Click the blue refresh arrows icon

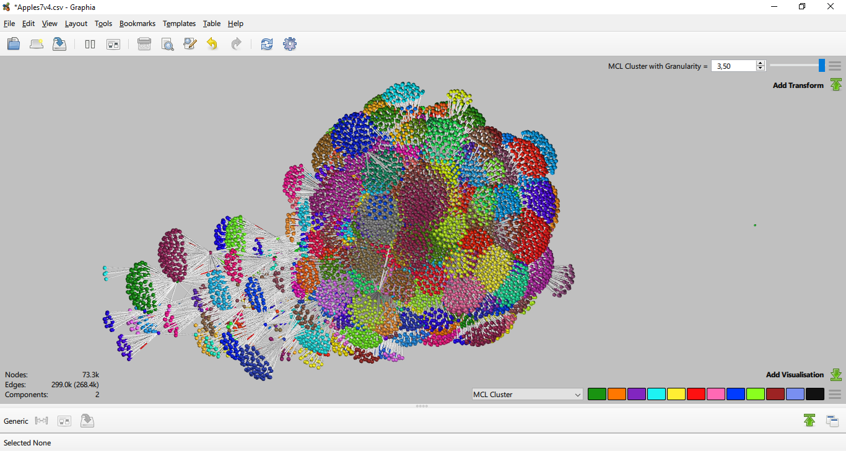tap(267, 44)
